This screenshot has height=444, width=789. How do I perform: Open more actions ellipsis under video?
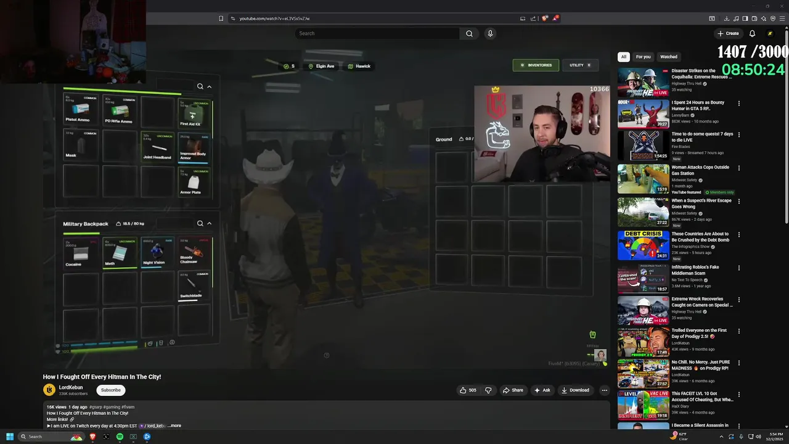[x=604, y=390]
